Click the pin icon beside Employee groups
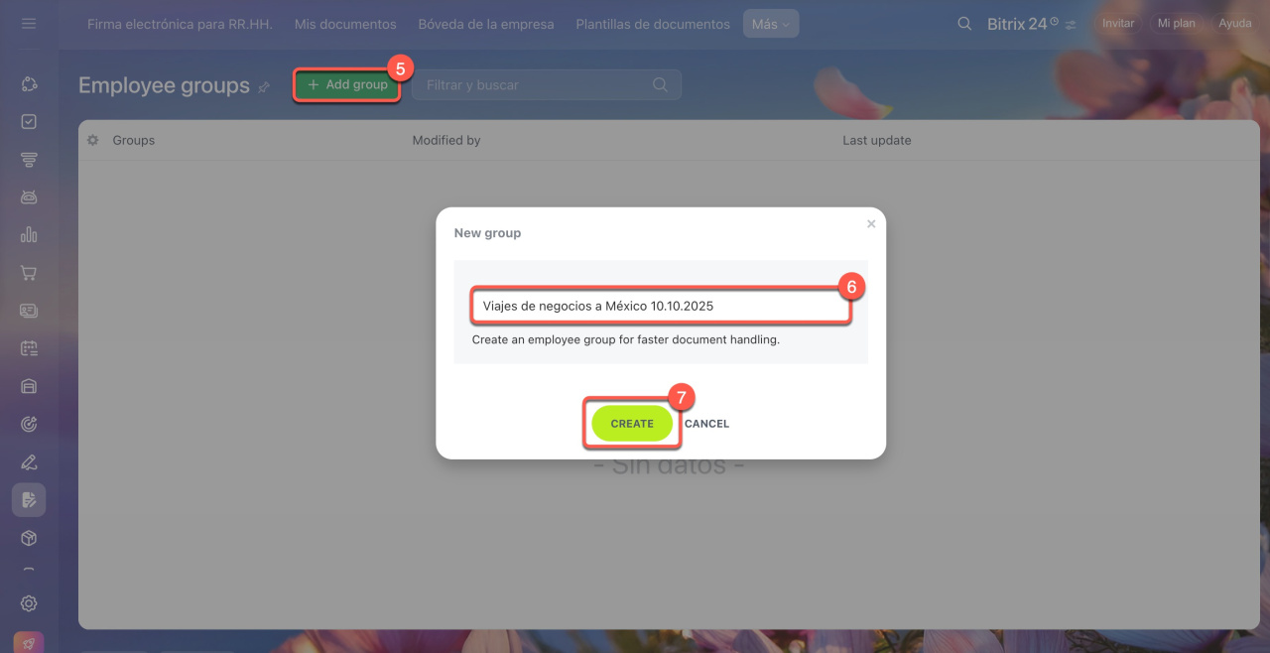1270x653 pixels. (x=264, y=87)
